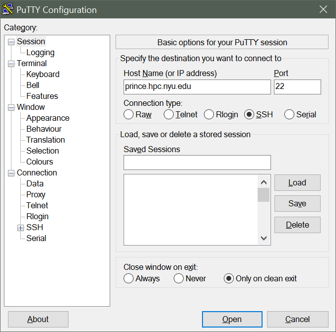
Task: Click the Host Name input field
Action: click(197, 87)
